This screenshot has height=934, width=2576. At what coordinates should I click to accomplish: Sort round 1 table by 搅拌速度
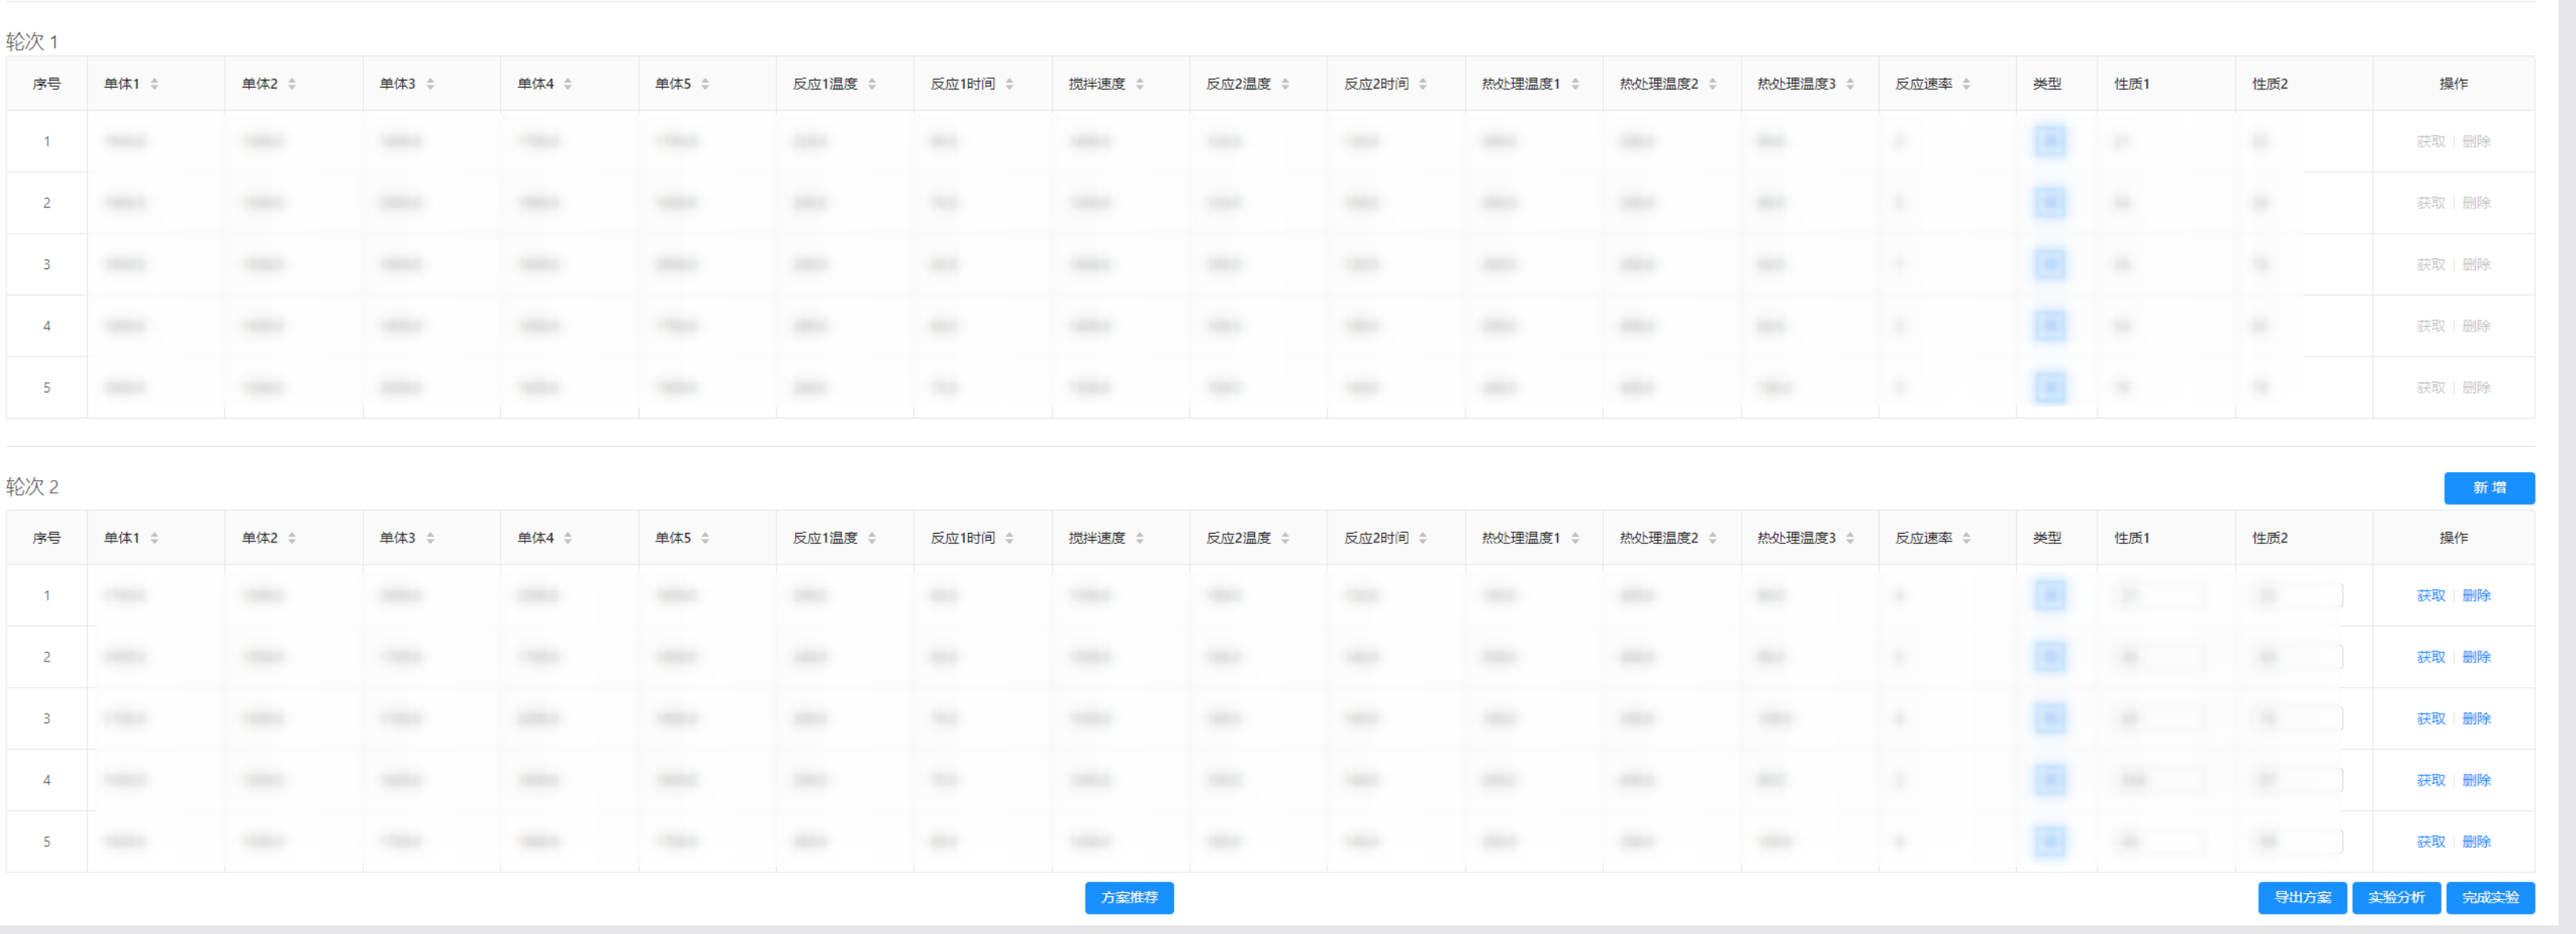click(1139, 84)
